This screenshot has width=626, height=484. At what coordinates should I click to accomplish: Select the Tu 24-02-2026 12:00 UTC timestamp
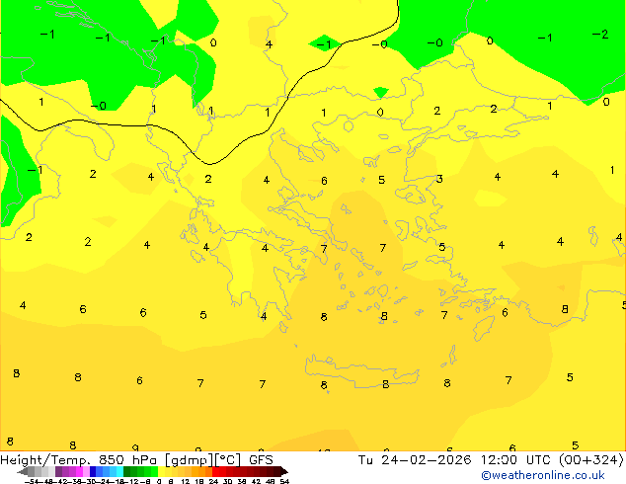pyautogui.click(x=491, y=460)
